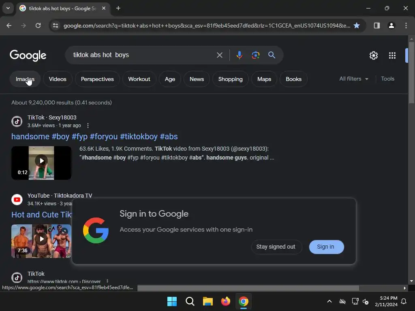Open Google quick settings gear
415x311 pixels.
(373, 55)
